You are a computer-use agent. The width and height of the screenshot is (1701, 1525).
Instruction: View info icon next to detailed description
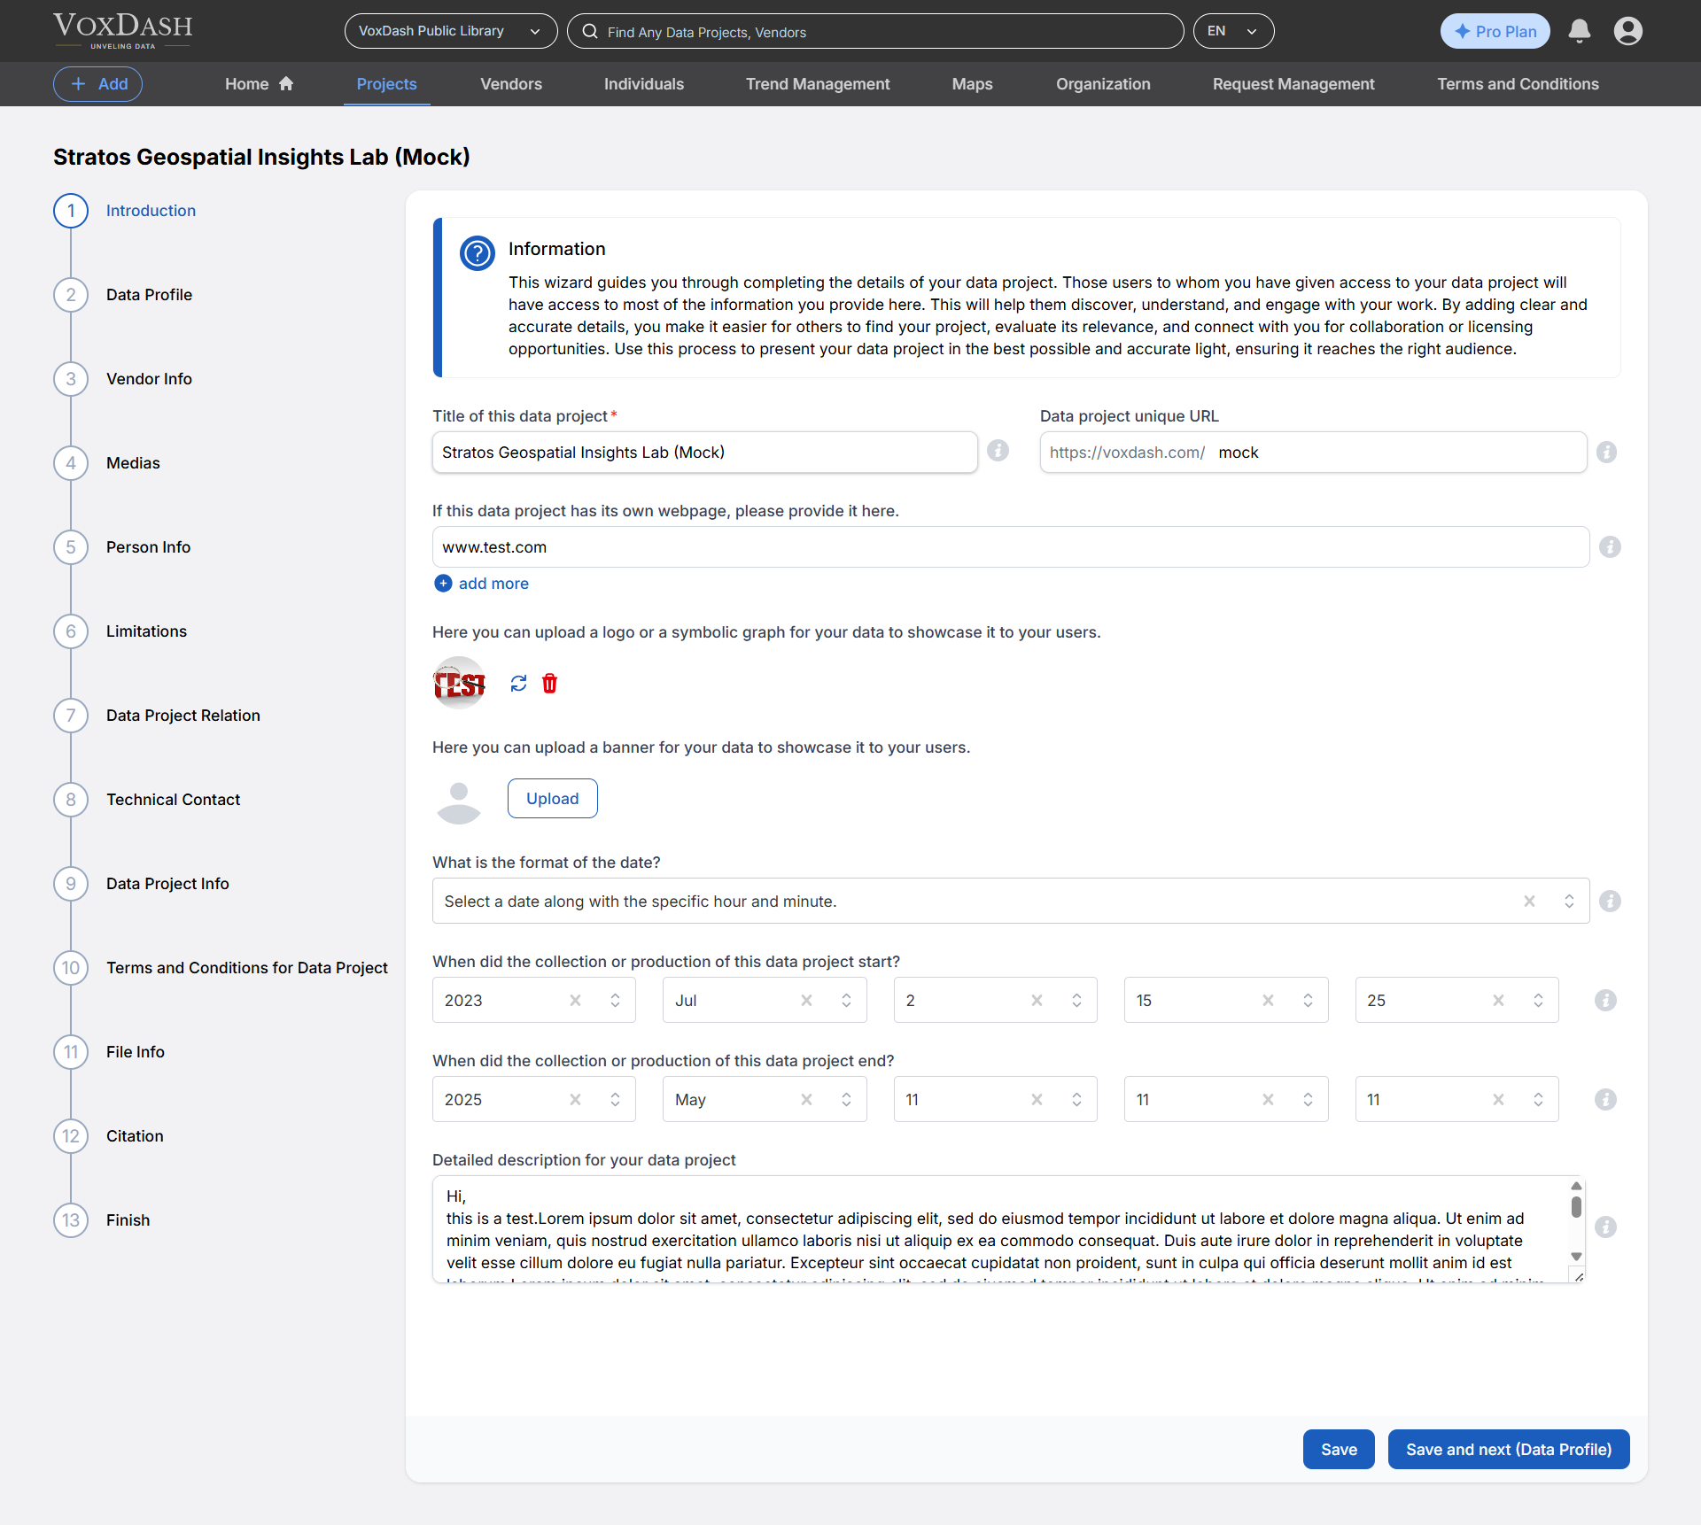point(1607,1227)
